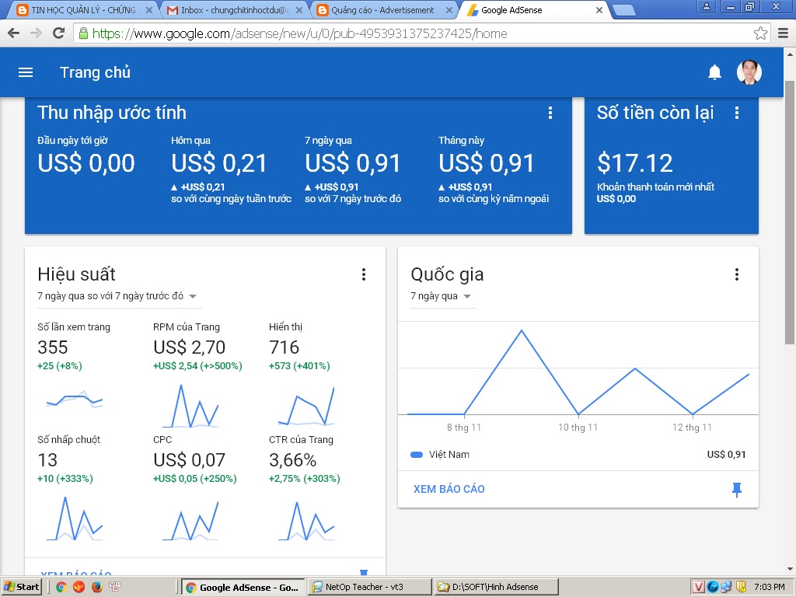Click the RPM của Trang value US$ 2,70

pyautogui.click(x=190, y=347)
